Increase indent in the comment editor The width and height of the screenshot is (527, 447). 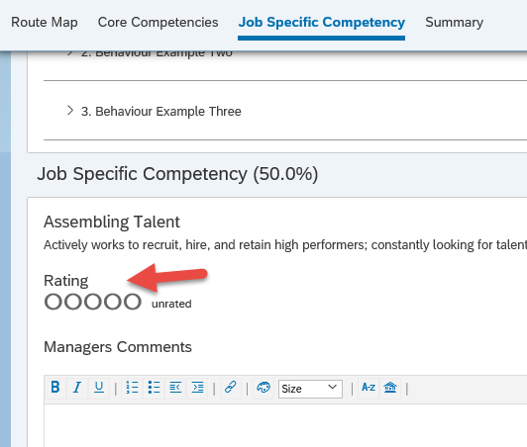pyautogui.click(x=197, y=388)
